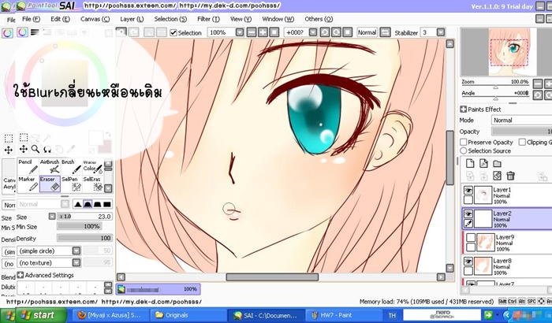Clear layer with the eraser-page icon
The height and width of the screenshot is (323, 552).
pos(497,175)
